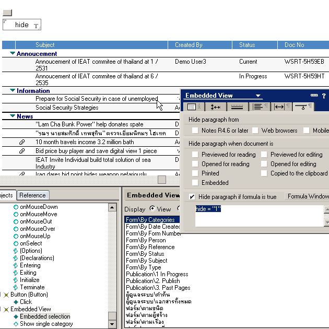
Task: Enable hide from Notes R4.6 or later
Action: (x=195, y=131)
